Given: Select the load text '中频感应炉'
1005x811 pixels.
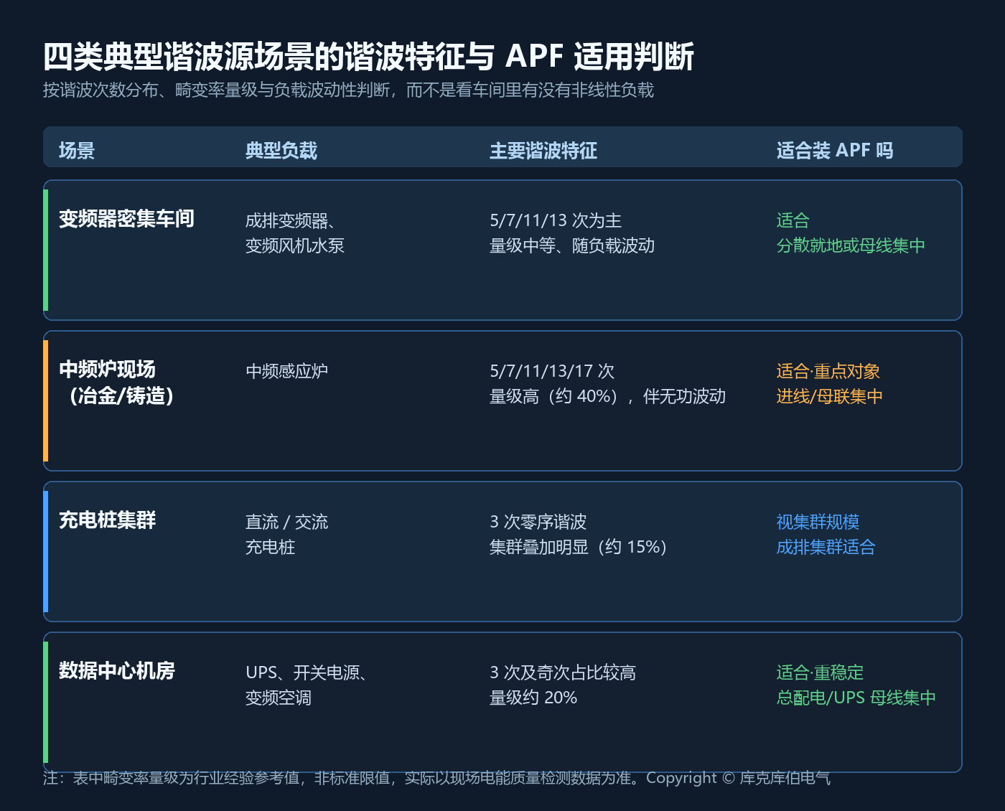Looking at the screenshot, I should point(286,371).
